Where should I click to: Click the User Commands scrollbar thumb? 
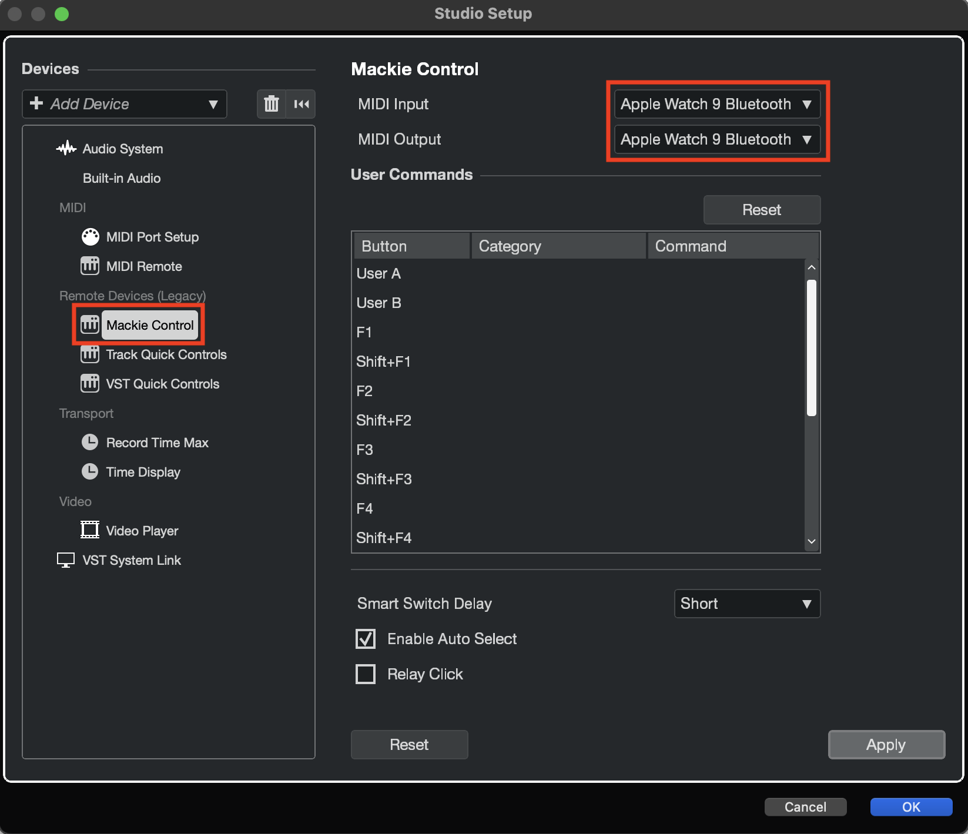click(812, 348)
